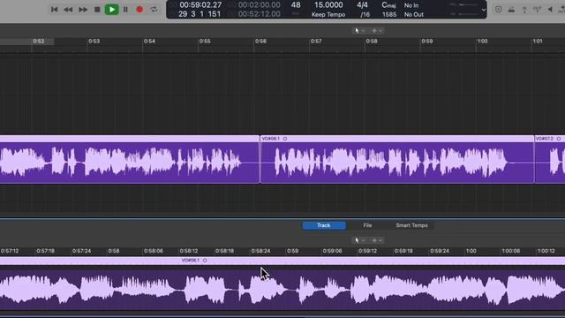This screenshot has width=565, height=318.
Task: Click the 4/4 time signature
Action: 362,5
